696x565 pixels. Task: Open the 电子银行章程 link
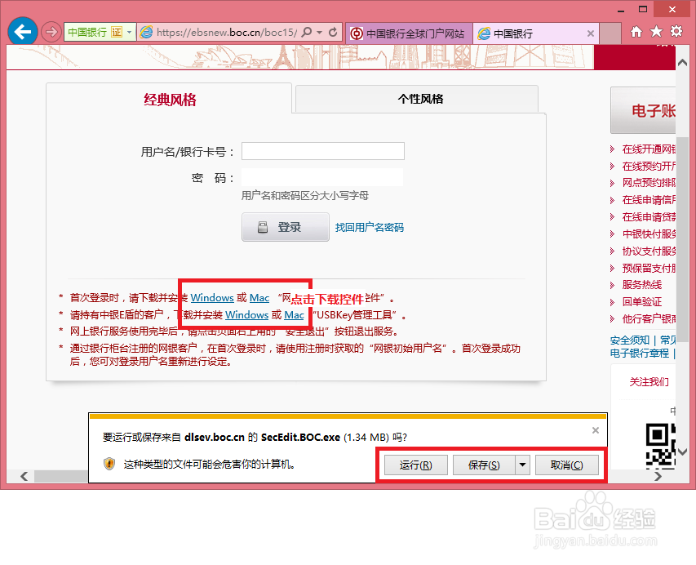(640, 353)
